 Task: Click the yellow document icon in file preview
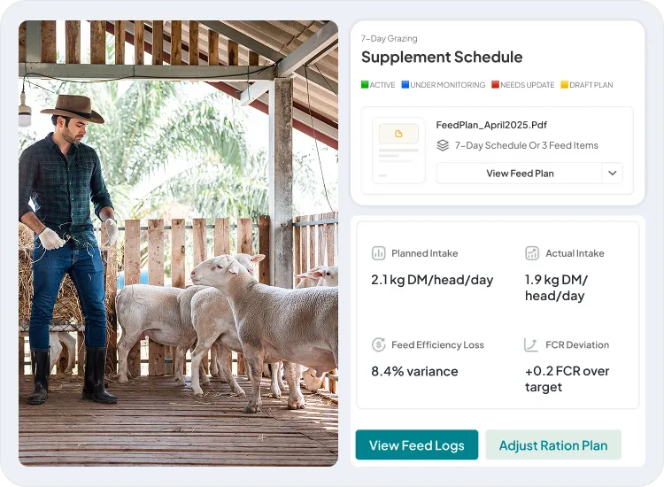pos(398,134)
